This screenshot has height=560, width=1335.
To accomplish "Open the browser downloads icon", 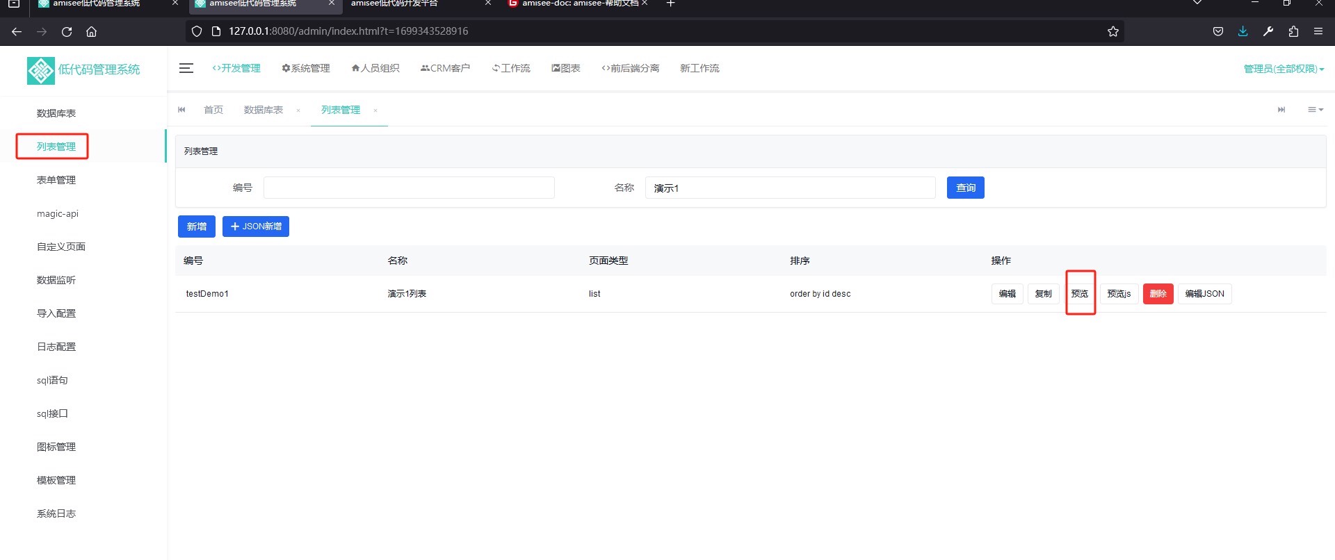I will tap(1243, 31).
